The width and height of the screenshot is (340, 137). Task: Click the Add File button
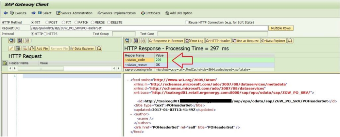coord(42,48)
